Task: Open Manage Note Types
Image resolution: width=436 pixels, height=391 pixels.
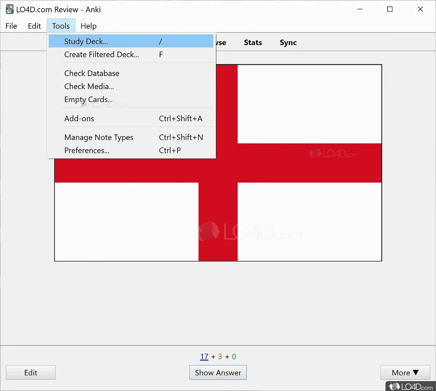Action: [x=131, y=137]
